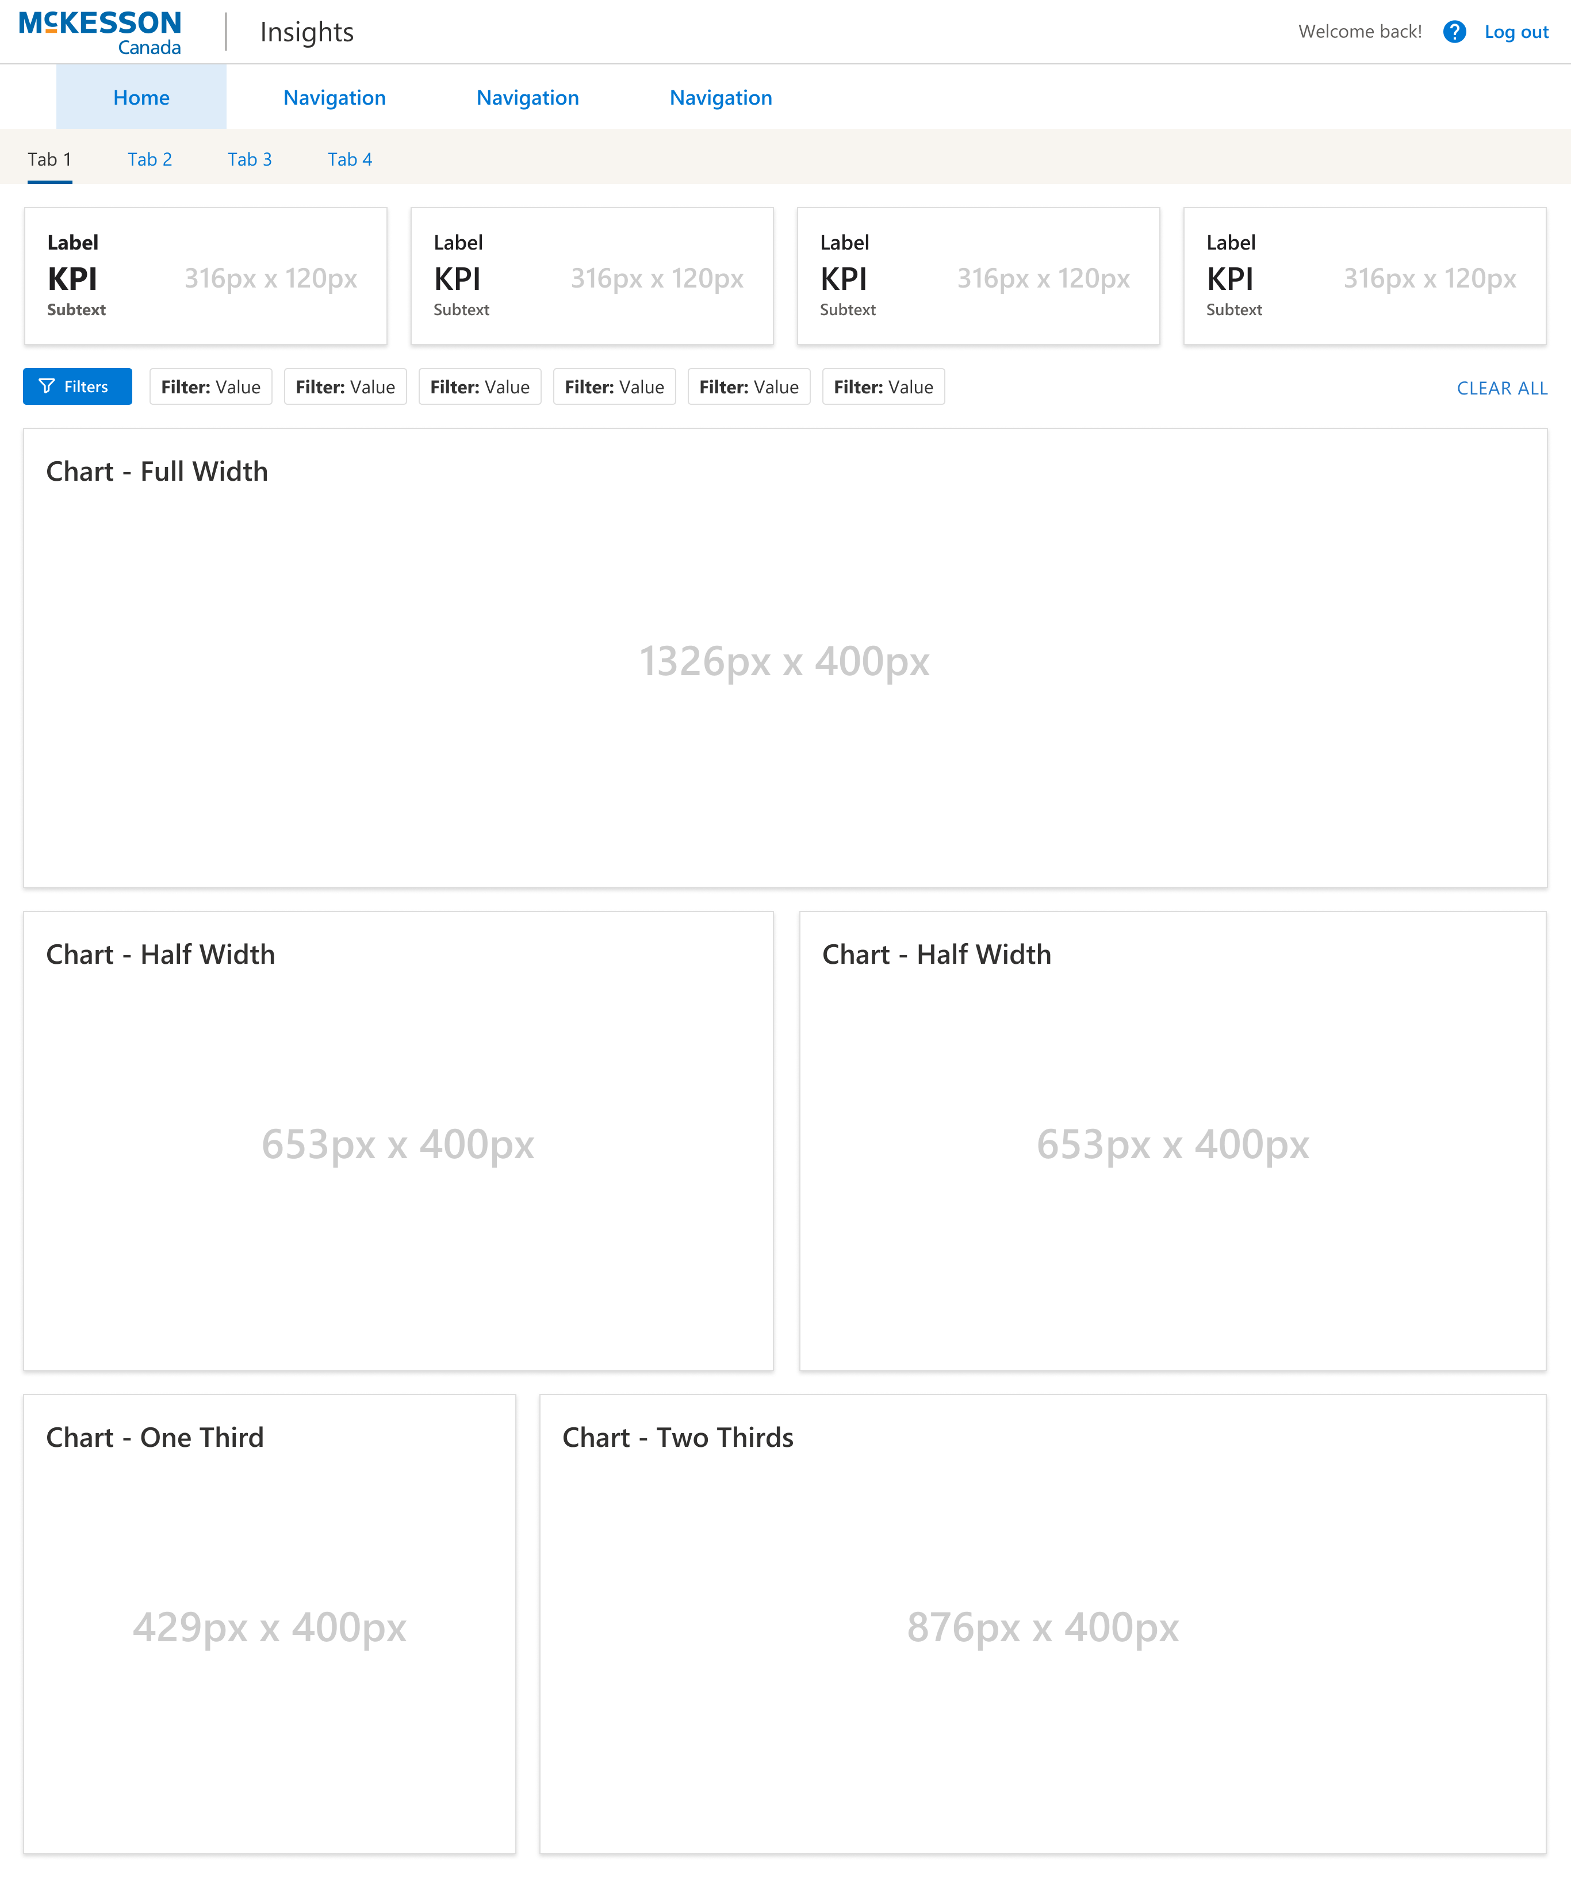
Task: Click CLEAR ALL to reset filters
Action: coord(1501,388)
